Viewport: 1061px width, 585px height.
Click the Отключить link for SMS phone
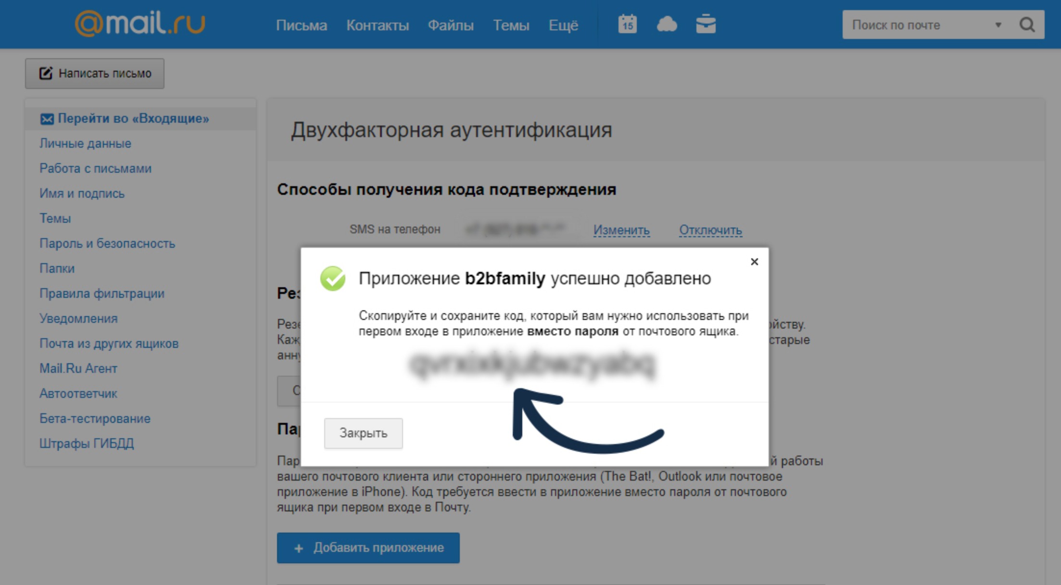click(710, 230)
